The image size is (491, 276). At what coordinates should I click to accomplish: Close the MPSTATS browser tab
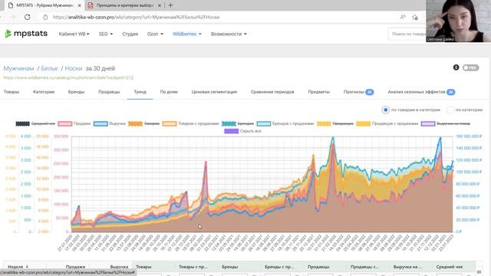(x=79, y=5)
